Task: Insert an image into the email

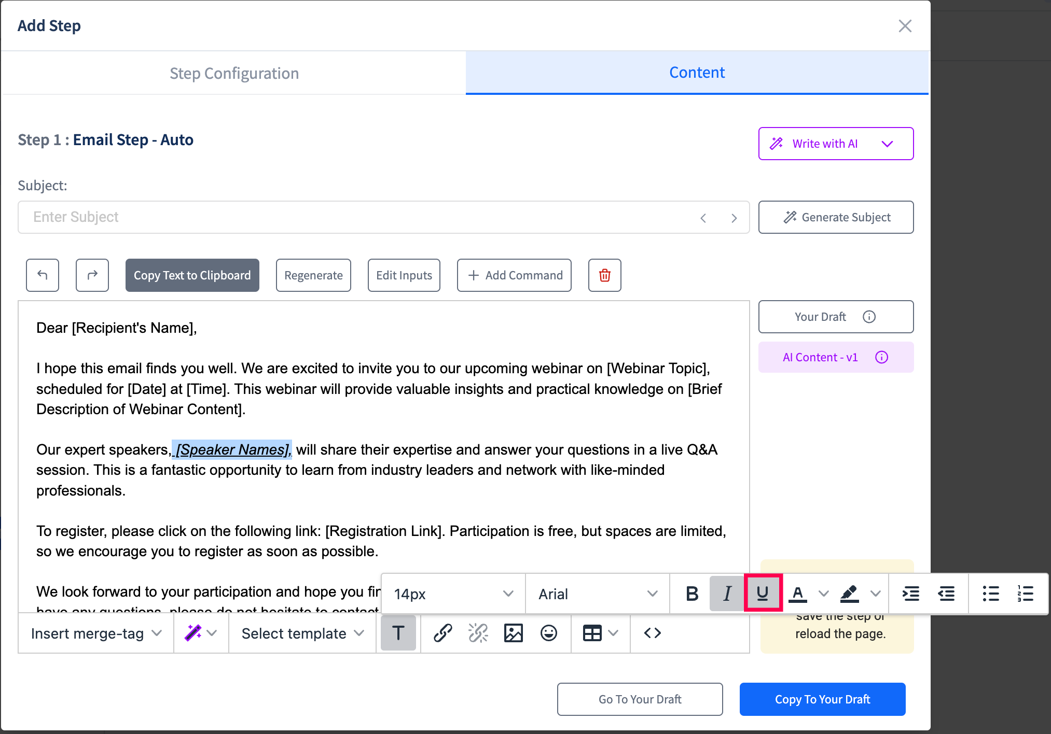Action: point(514,633)
